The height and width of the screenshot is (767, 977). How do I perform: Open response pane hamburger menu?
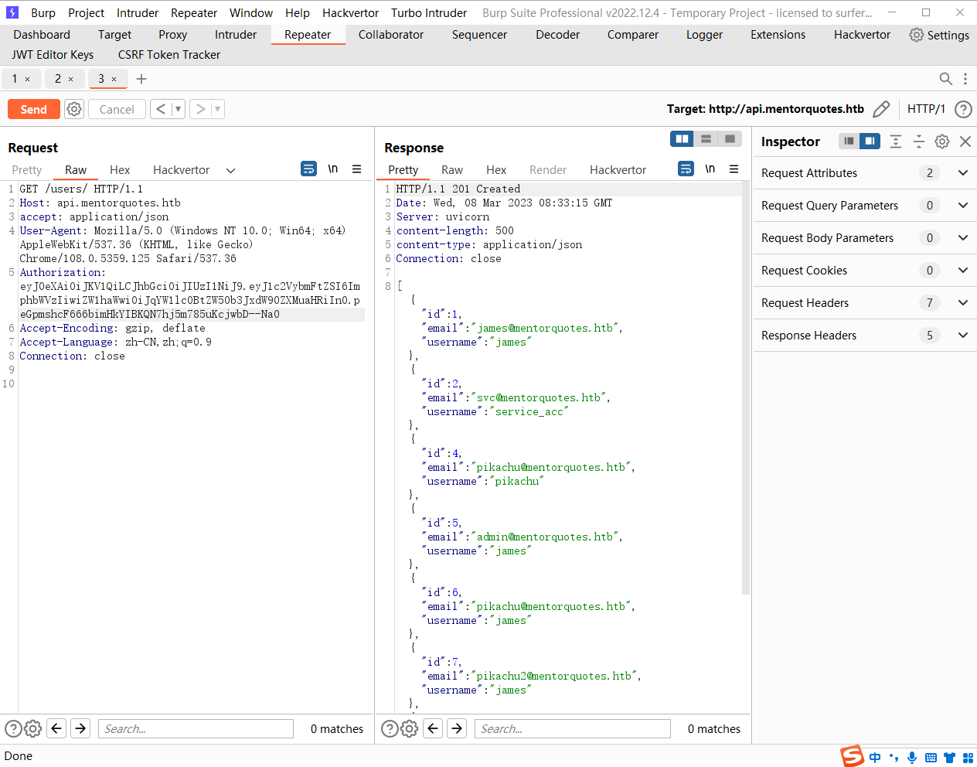pyautogui.click(x=734, y=169)
